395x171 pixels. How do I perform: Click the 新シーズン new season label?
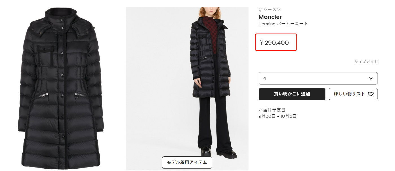click(270, 10)
